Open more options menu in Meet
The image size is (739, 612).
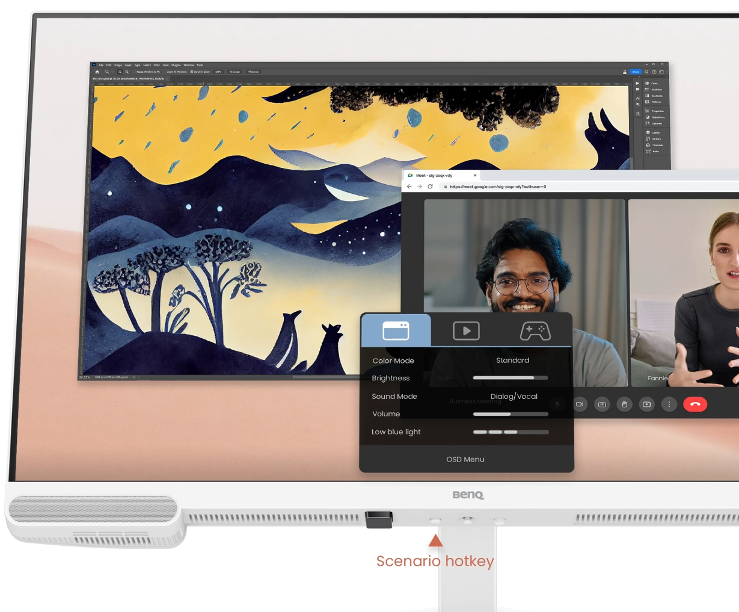coord(669,404)
